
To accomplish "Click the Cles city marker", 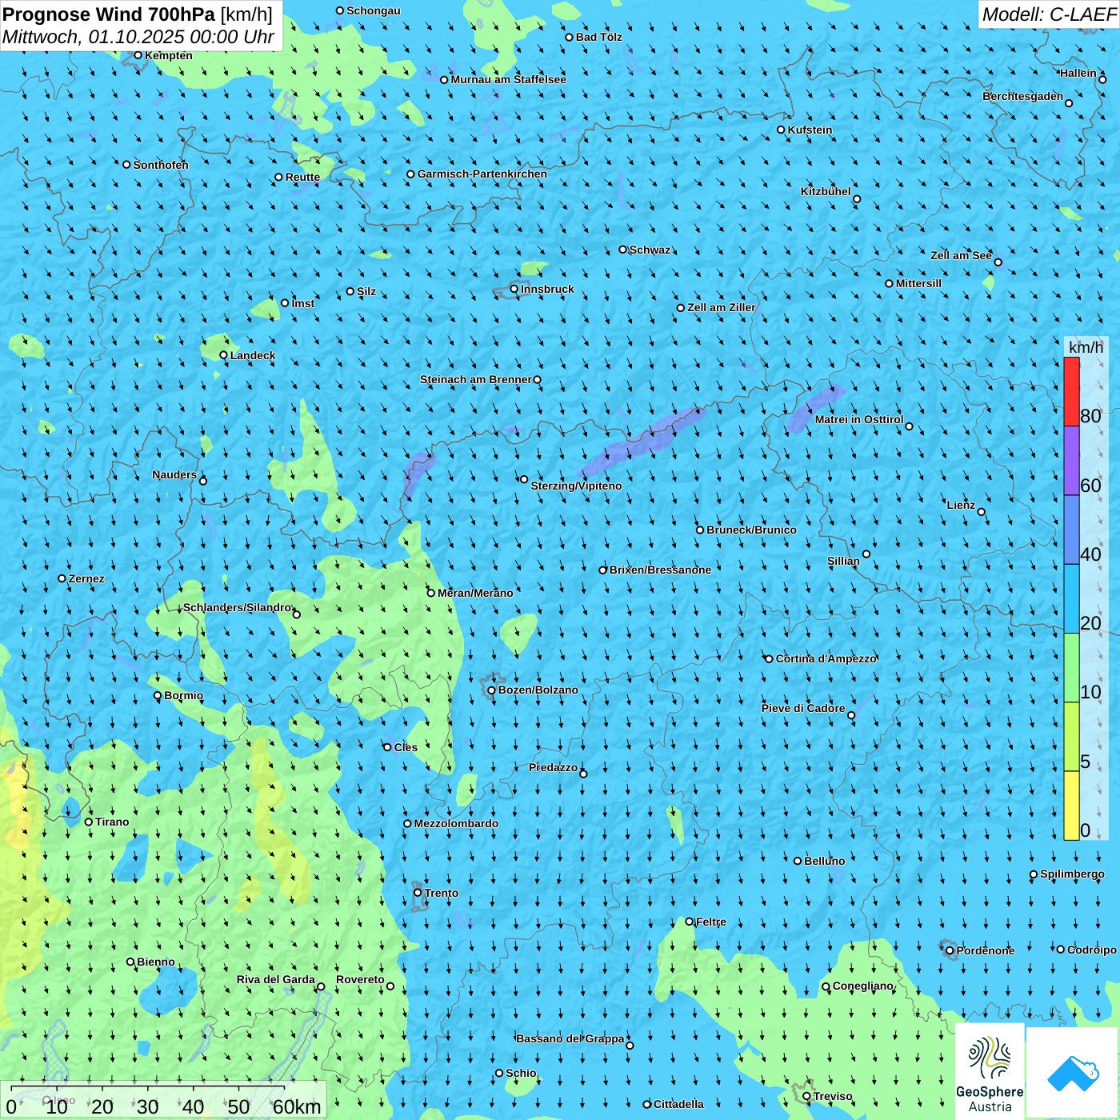I will [x=387, y=747].
